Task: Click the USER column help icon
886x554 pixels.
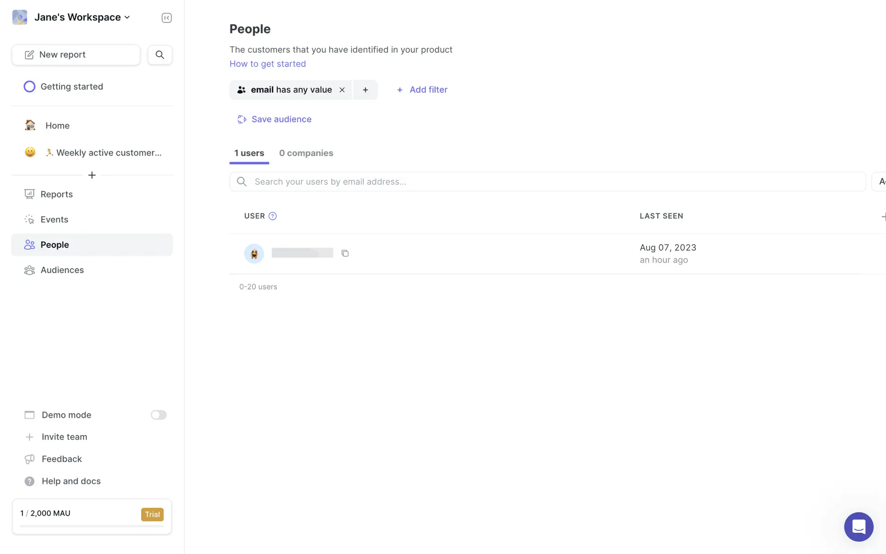Action: tap(273, 216)
